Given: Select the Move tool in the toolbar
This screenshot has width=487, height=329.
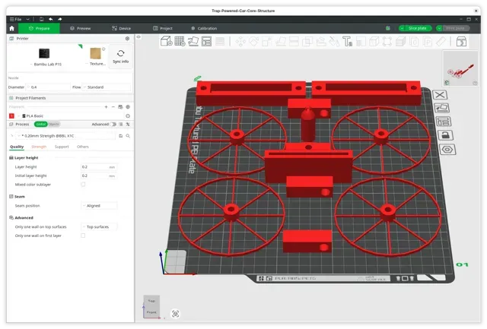Looking at the screenshot, I should 240,41.
